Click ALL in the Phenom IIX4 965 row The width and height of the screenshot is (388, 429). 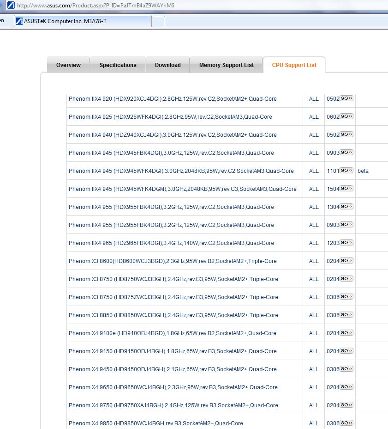(314, 243)
